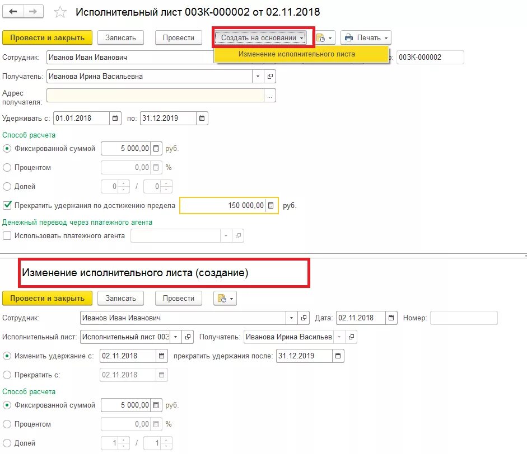Screen dimensions: 527x454
Task: Go forward with the right arrow button
Action: [x=33, y=12]
